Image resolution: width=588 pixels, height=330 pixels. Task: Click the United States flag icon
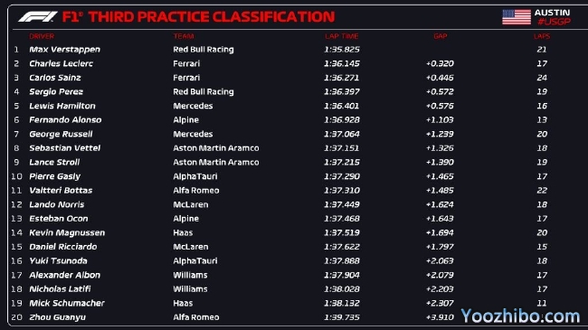coord(517,17)
